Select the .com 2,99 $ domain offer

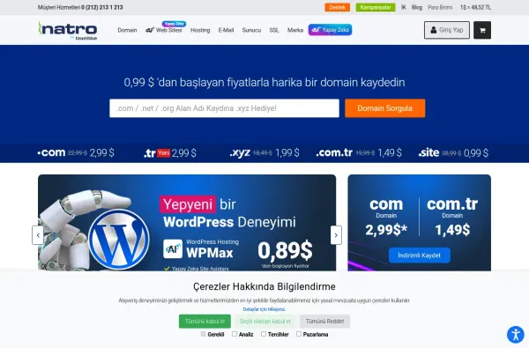coord(76,152)
